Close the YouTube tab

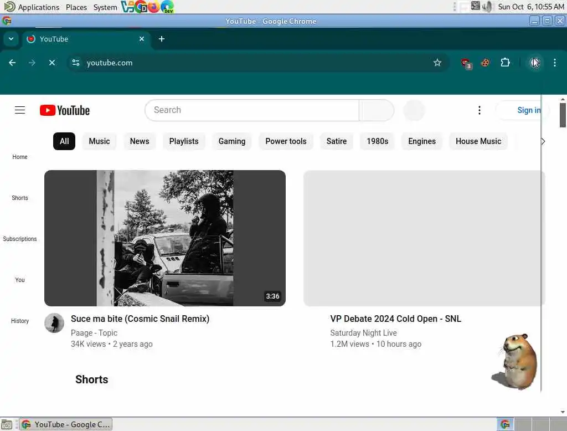pyautogui.click(x=142, y=39)
